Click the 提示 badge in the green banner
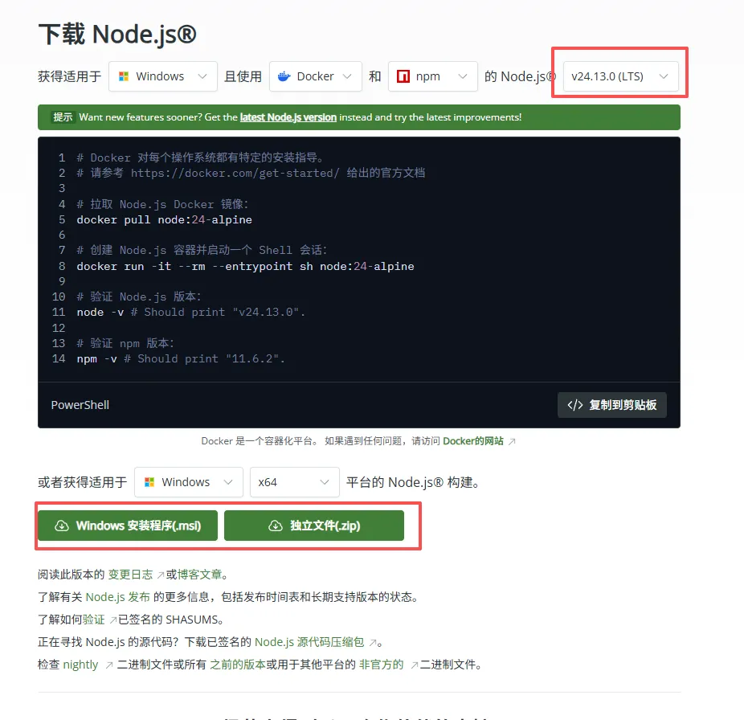744x720 pixels. coord(63,117)
